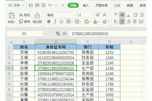152x101 pixels.
Task: Align text left
Action: (x=116, y=21)
